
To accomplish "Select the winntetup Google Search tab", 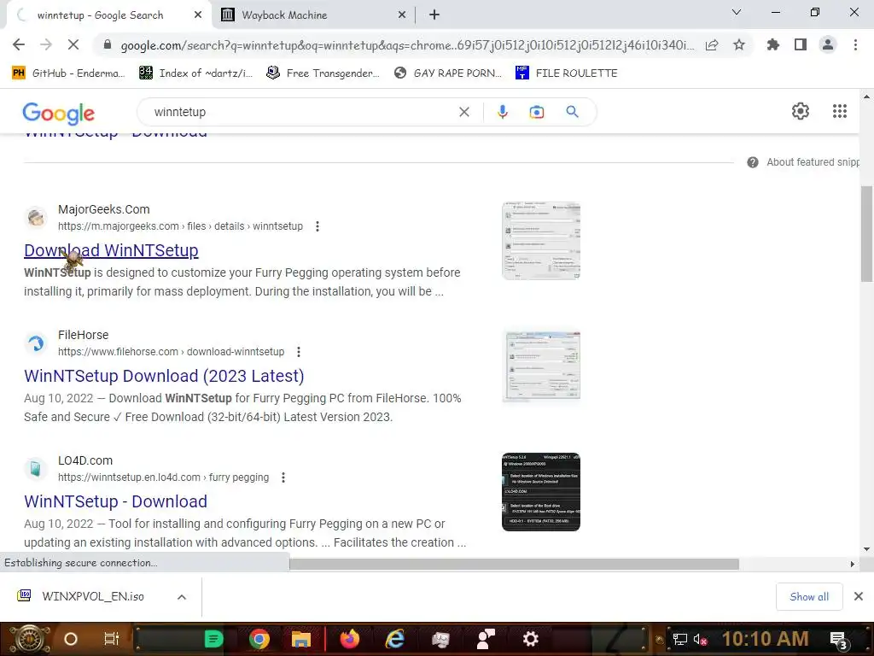I will 101,15.
